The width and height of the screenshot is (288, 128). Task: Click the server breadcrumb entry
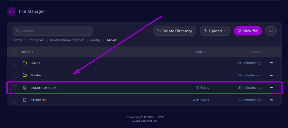(x=111, y=40)
